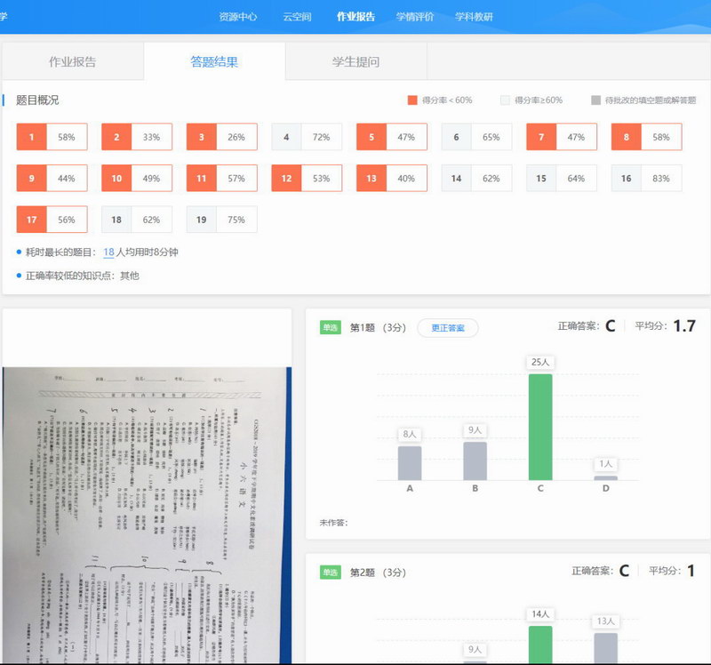Viewport: 711px width, 665px height.
Task: Click the green bar for option C in question 1
Action: click(539, 427)
